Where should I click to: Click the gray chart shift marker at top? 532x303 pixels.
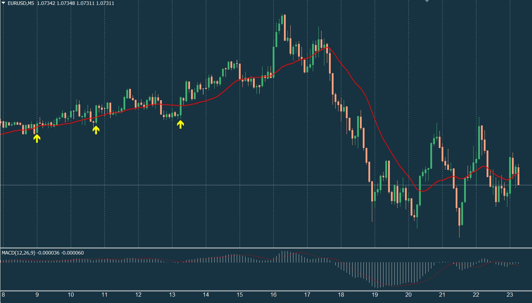coord(427,1)
